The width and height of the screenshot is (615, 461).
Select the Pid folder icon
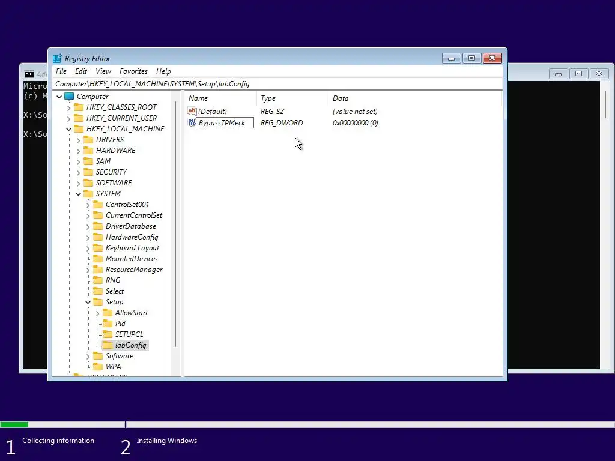pos(108,324)
